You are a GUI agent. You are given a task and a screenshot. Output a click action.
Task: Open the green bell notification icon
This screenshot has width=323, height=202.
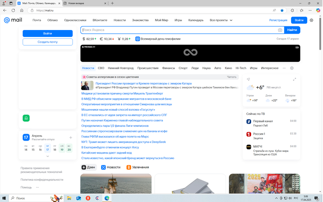tap(26, 118)
